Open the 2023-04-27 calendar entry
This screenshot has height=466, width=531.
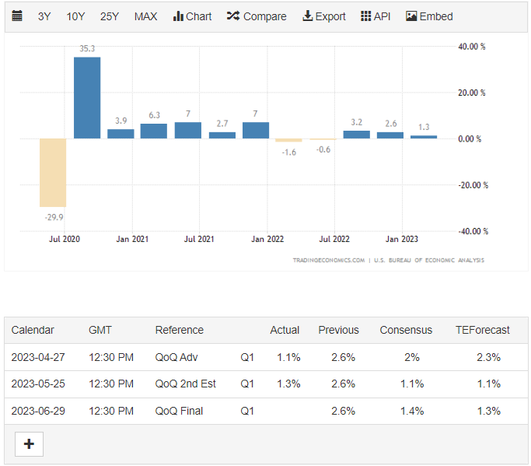38,357
